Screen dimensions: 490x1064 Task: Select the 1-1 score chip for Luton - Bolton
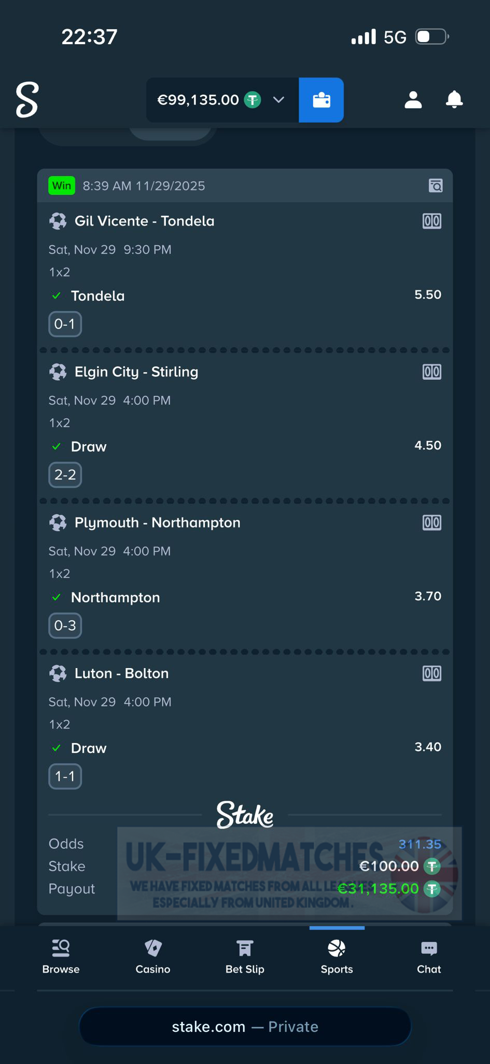(x=64, y=776)
